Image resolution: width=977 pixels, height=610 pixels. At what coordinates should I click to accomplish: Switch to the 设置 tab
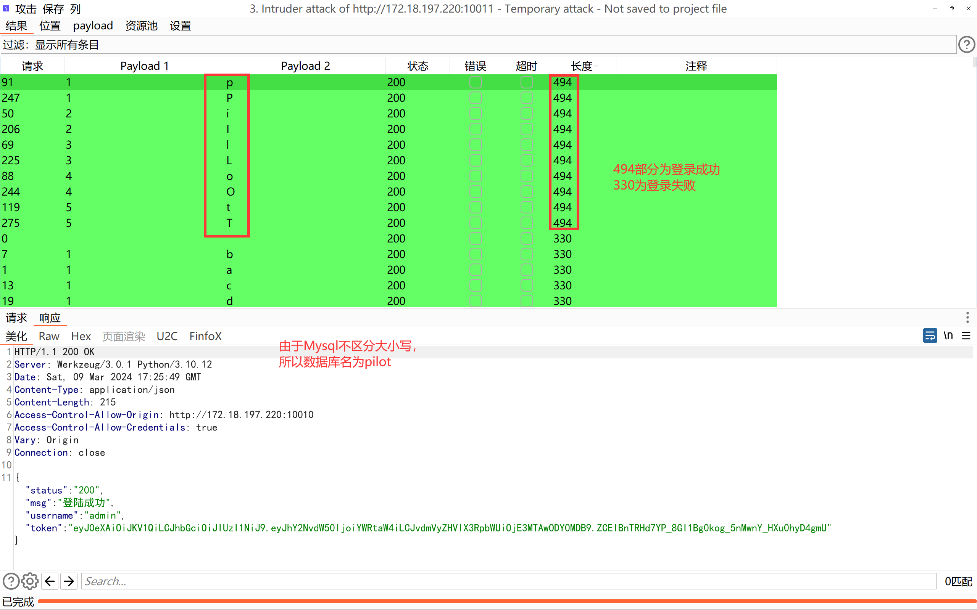pyautogui.click(x=181, y=26)
